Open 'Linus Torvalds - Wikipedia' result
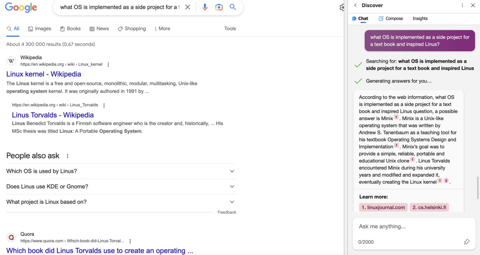Screen dimensions: 480x255 pyautogui.click(x=52, y=115)
